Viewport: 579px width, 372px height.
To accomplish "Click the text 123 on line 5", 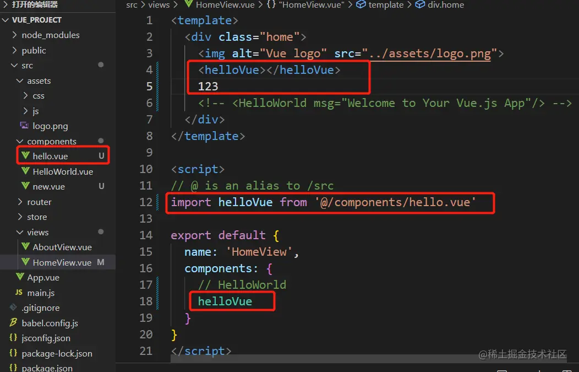I will (208, 87).
